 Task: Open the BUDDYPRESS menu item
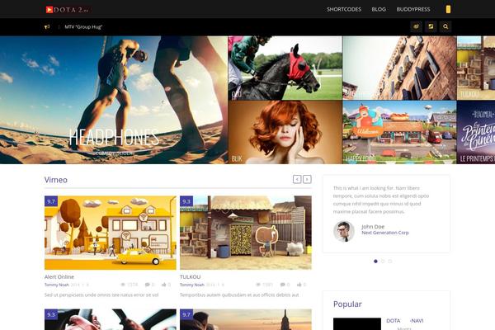(413, 9)
